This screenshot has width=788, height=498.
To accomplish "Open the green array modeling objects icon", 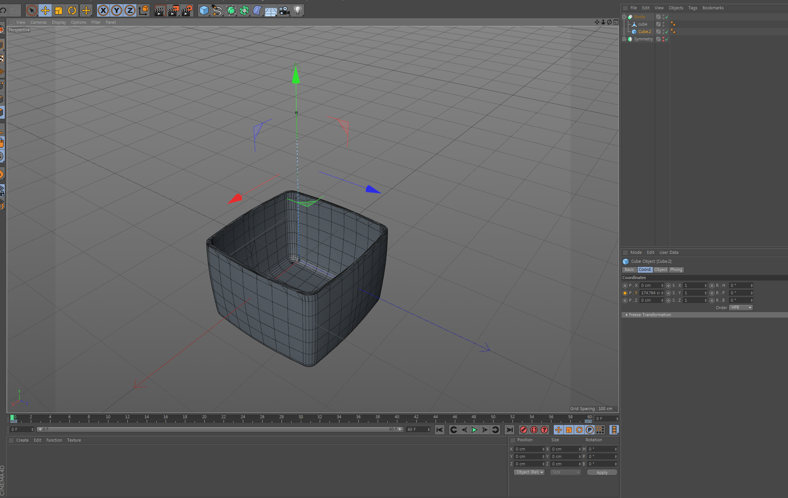I will 244,11.
